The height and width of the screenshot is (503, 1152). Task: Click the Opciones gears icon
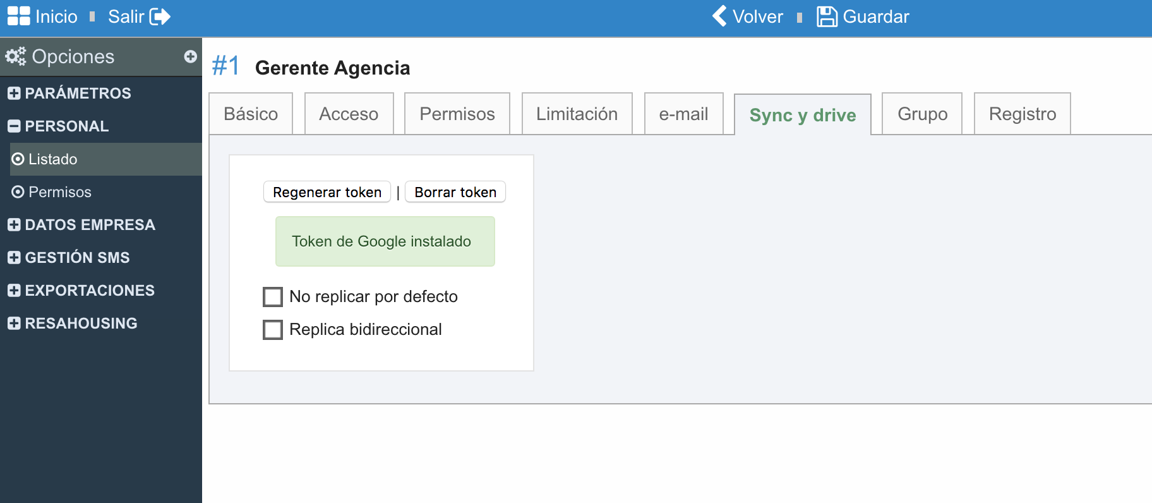(x=16, y=56)
